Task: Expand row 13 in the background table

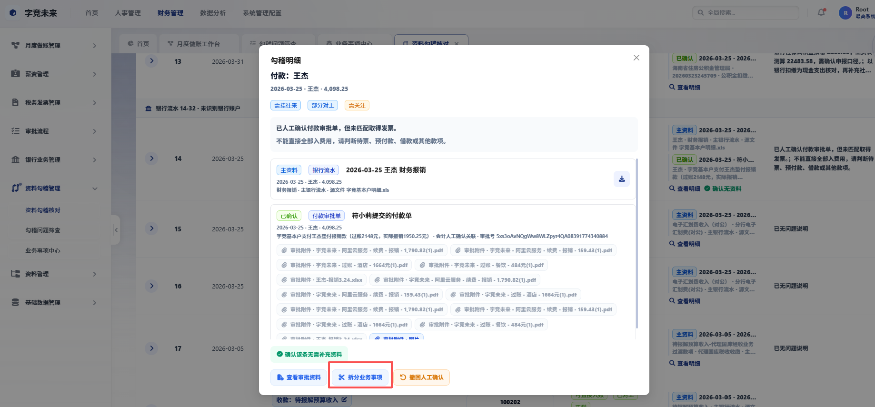Action: tap(151, 61)
